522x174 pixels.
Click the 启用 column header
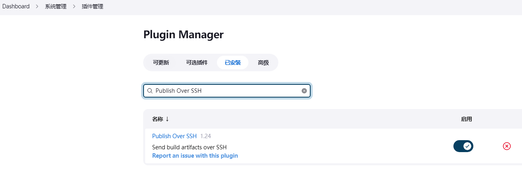pos(466,119)
